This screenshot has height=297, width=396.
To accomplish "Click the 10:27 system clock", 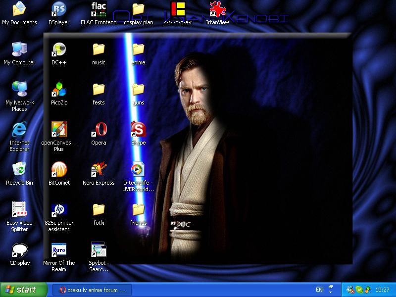I will (x=382, y=290).
